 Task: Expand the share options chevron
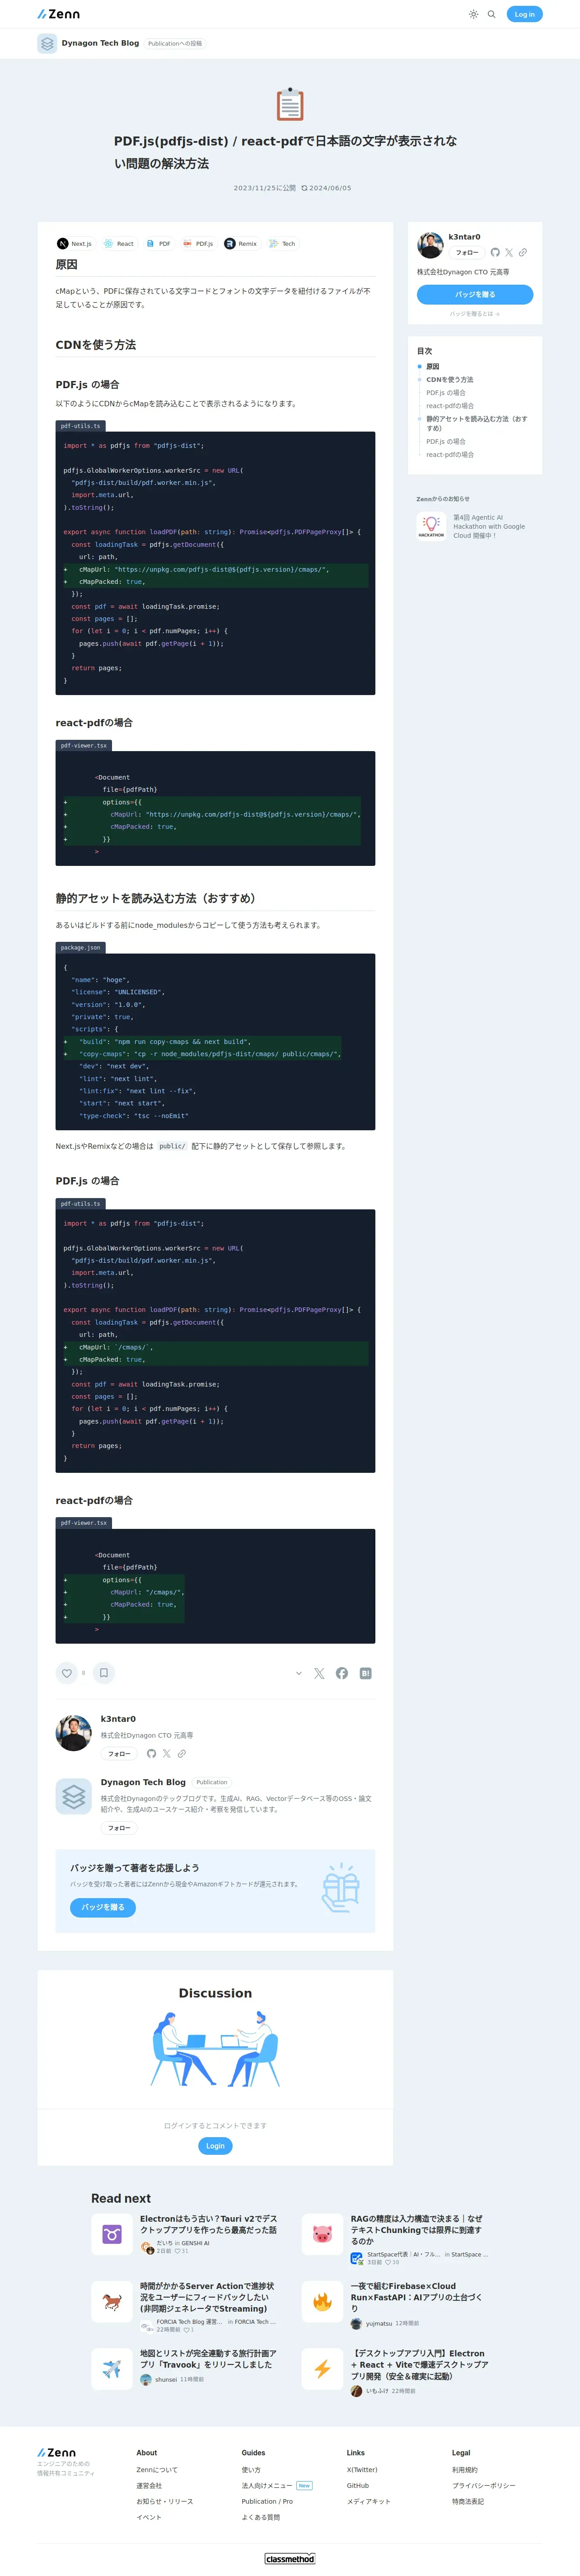(299, 1673)
